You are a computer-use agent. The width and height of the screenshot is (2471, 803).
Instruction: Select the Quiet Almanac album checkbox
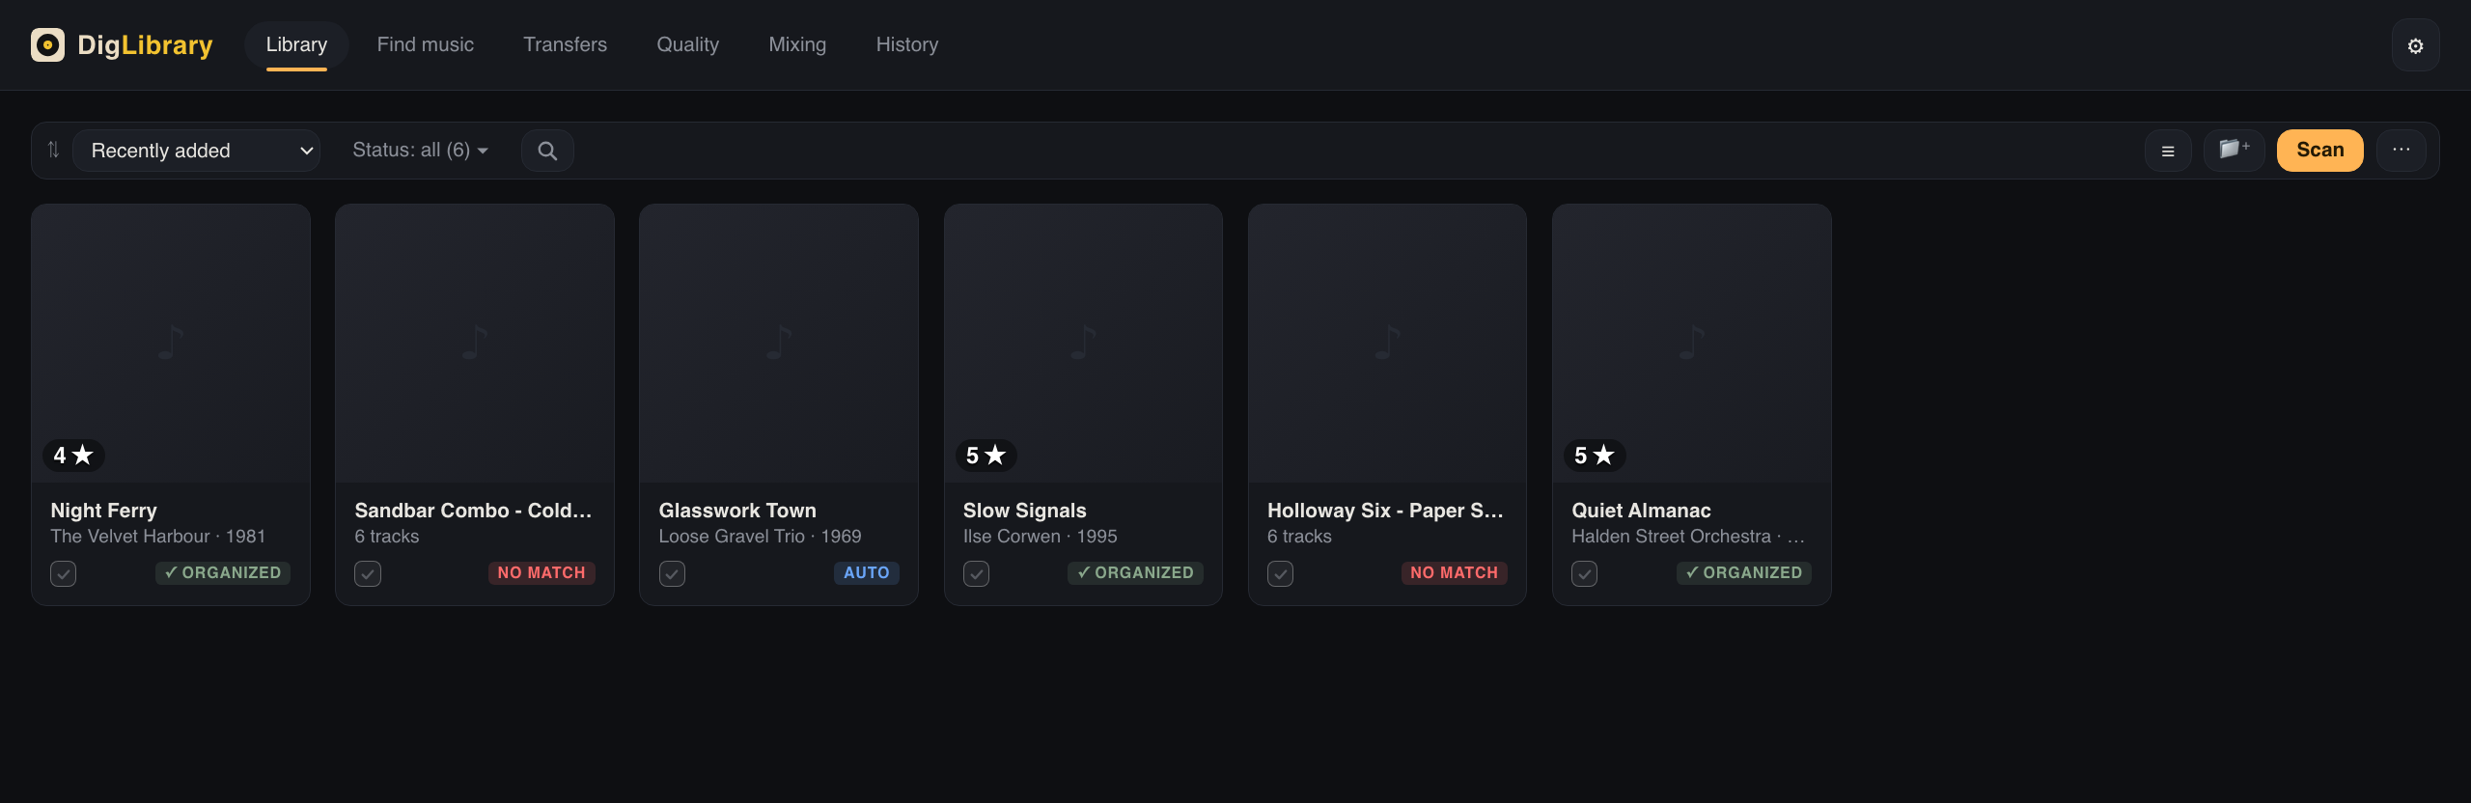click(1584, 573)
